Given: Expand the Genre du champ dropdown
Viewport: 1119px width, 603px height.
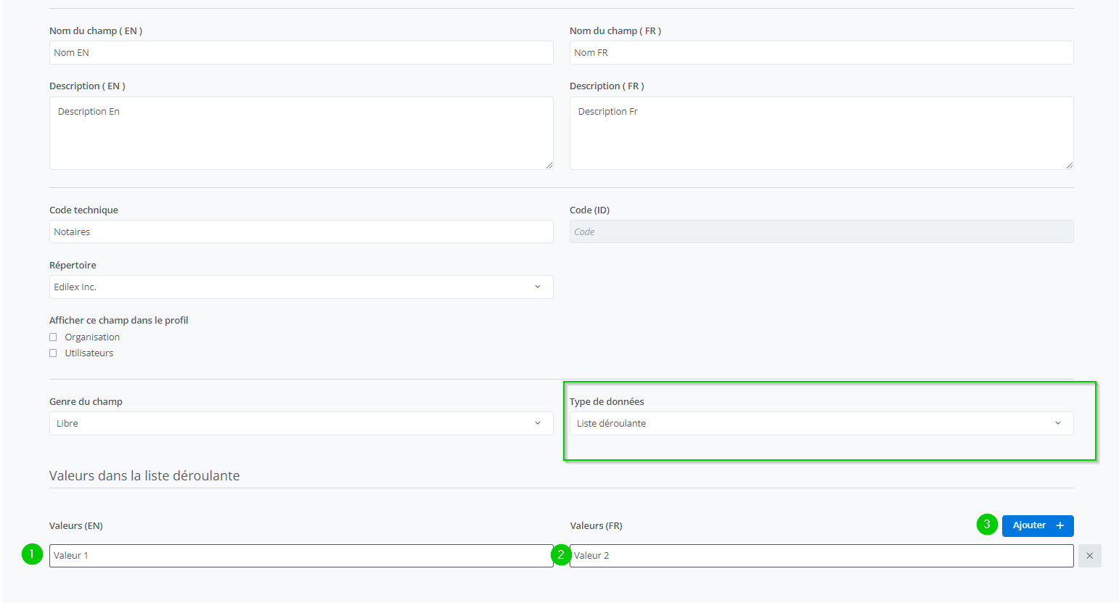Looking at the screenshot, I should tap(300, 424).
